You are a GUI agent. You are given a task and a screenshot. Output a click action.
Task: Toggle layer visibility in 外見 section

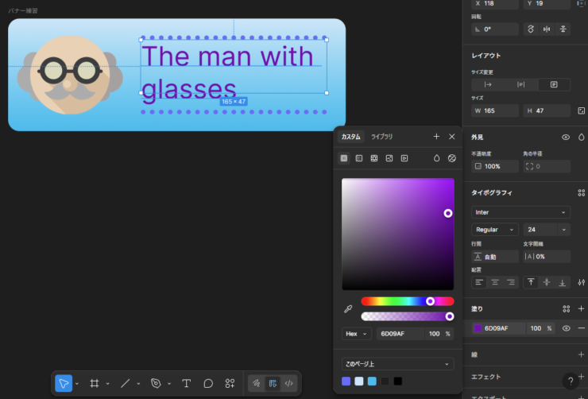pyautogui.click(x=566, y=137)
